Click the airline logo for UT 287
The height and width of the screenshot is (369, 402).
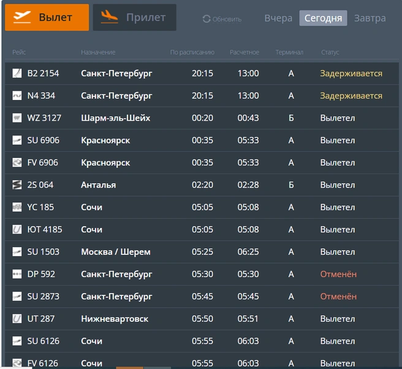coord(17,319)
